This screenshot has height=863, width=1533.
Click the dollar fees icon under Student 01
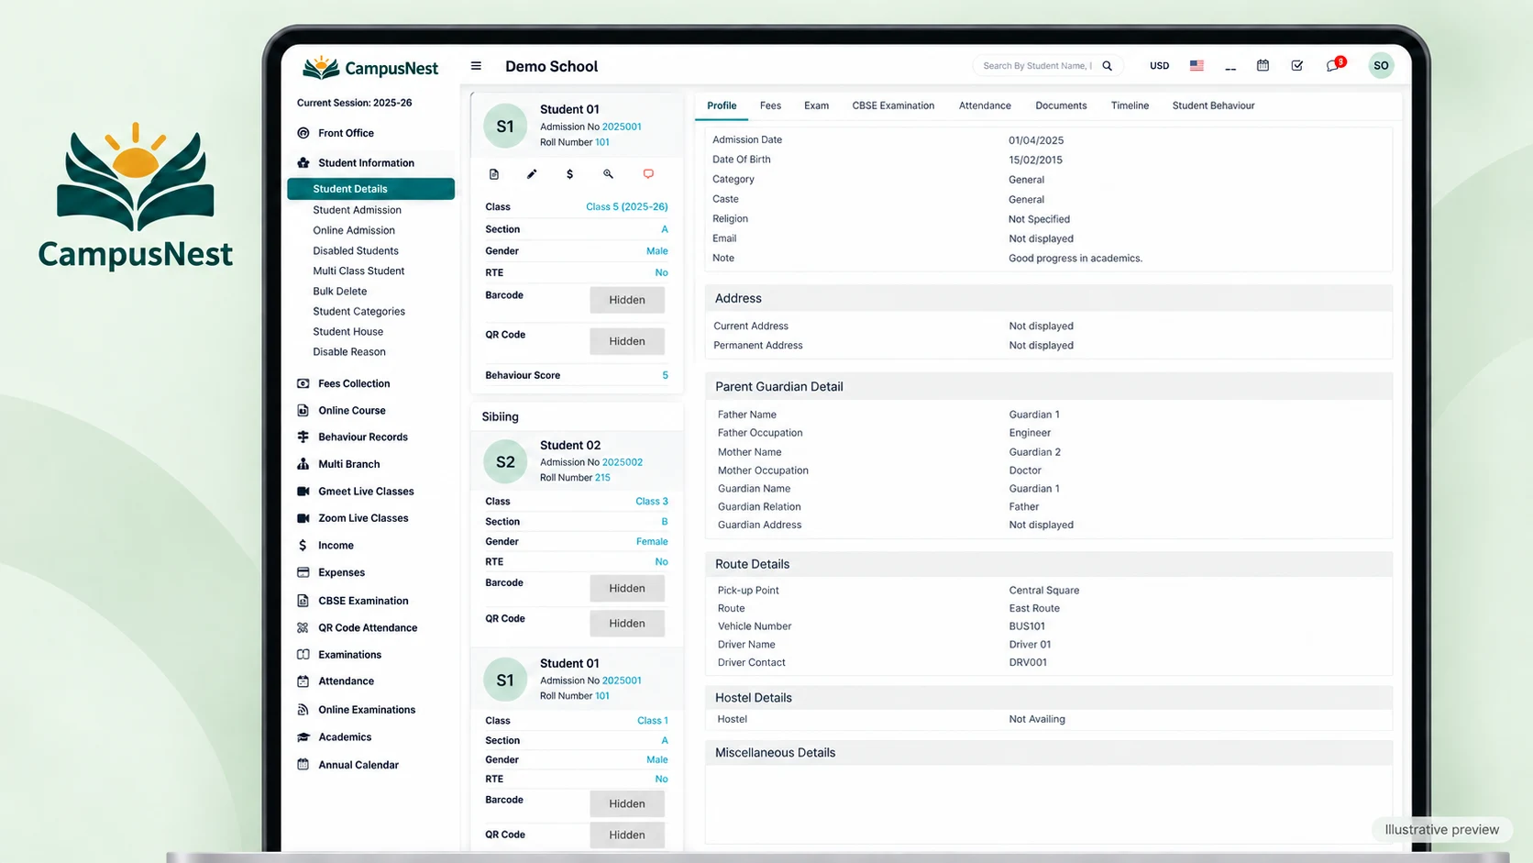coord(569,174)
